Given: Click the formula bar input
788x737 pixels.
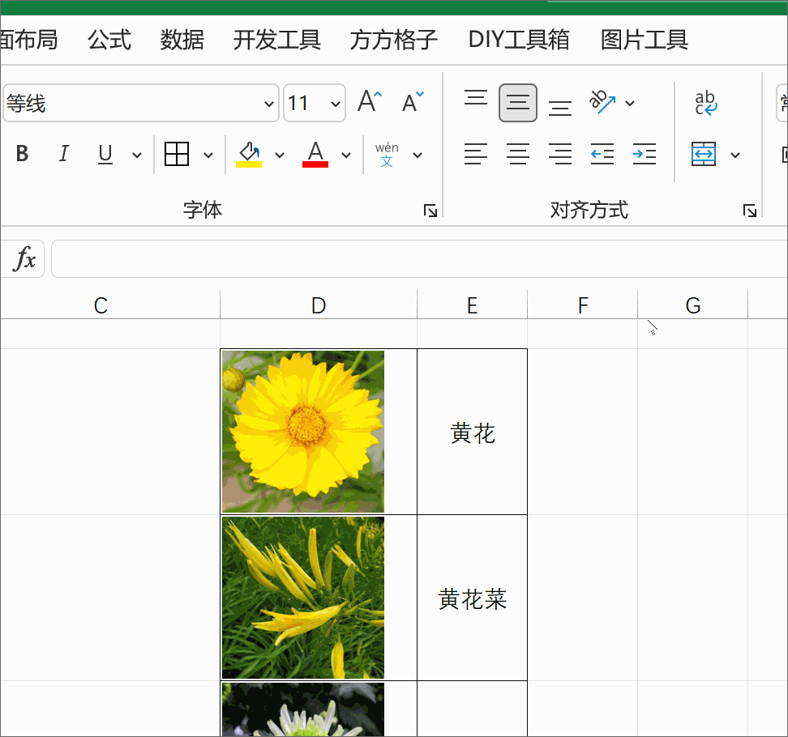Looking at the screenshot, I should coord(420,259).
